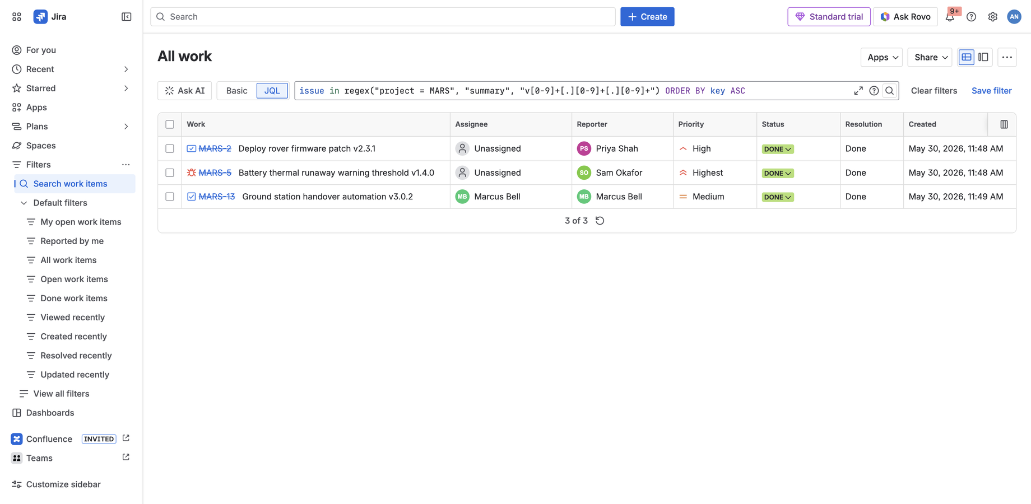The height and width of the screenshot is (504, 1031).
Task: Open MARS-5 DONE status dropdown
Action: (x=777, y=173)
